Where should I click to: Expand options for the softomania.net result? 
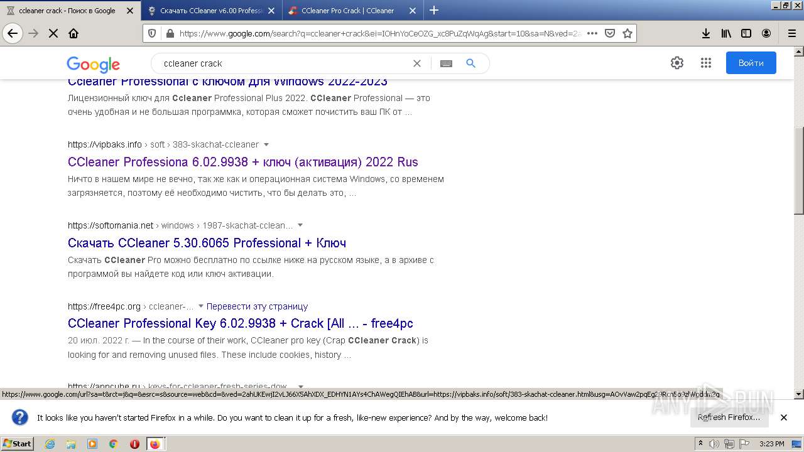pos(300,225)
